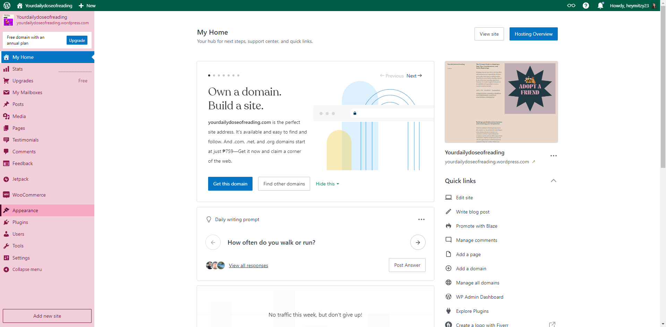666x327 pixels.
Task: Open Feedback in the sidebar
Action: click(x=47, y=163)
